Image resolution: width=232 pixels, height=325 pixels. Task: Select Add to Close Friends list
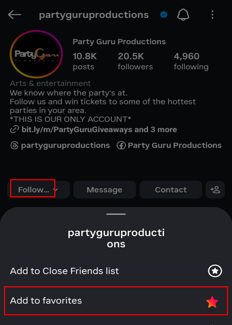point(116,271)
